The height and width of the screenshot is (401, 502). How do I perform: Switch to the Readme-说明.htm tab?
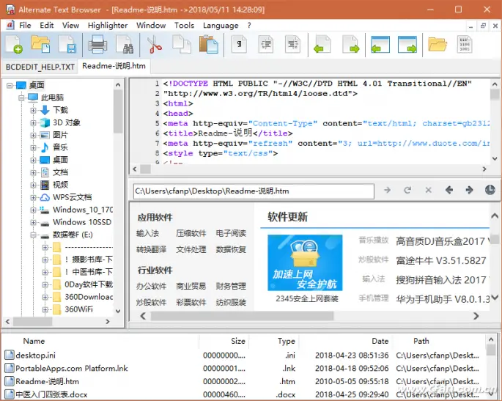click(114, 66)
